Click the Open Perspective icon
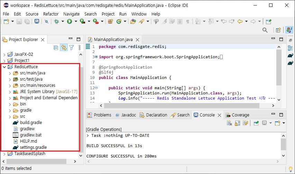The width and height of the screenshot is (295, 174). [278, 30]
